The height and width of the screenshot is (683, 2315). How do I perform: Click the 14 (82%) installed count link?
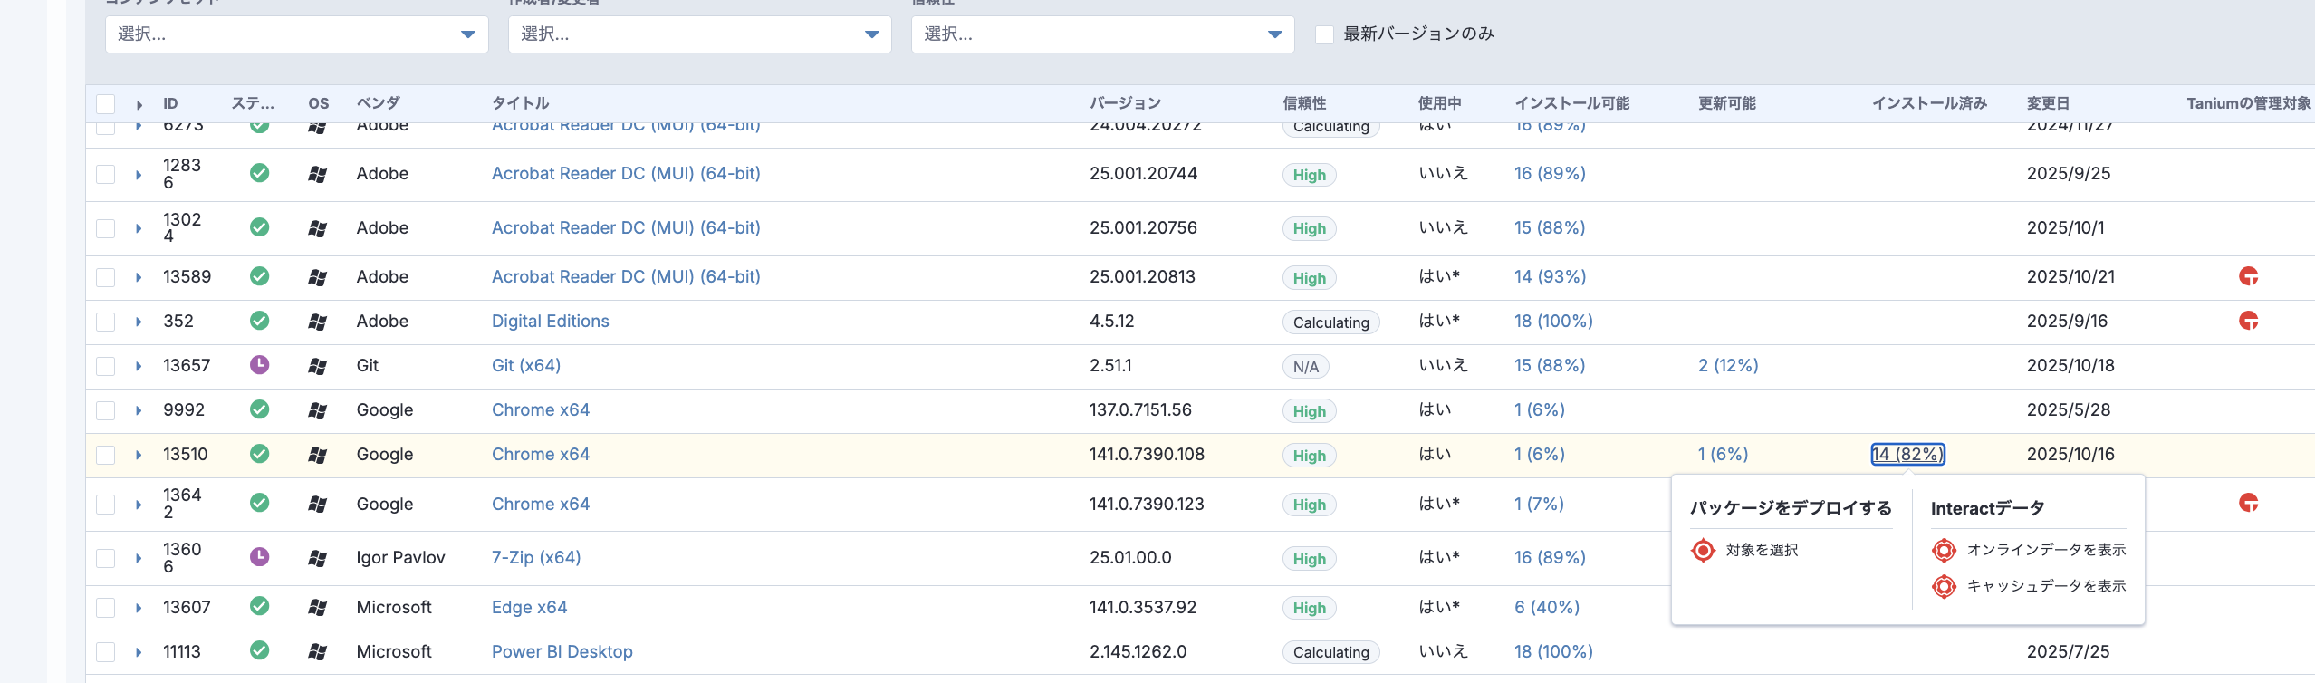tap(1907, 454)
